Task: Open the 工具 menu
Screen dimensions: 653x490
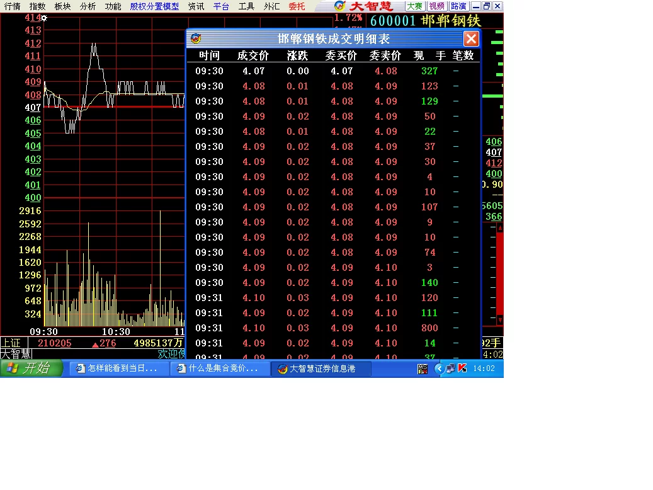Action: (x=247, y=6)
